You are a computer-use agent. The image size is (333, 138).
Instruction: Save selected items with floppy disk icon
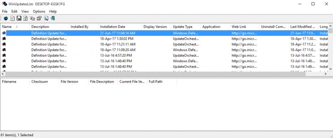[19, 18]
